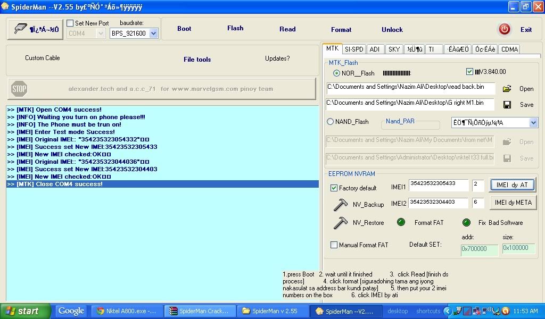Select the NAND_Flash radio button

pos(330,122)
